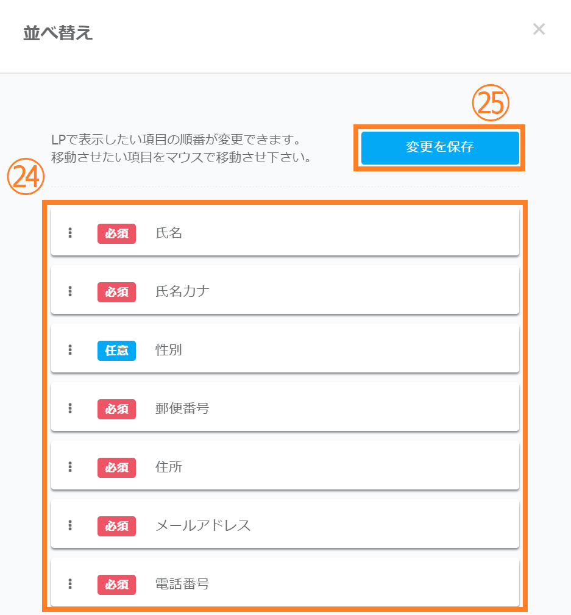
Task: Click the drag handle for 性別 row
Action: coord(70,350)
